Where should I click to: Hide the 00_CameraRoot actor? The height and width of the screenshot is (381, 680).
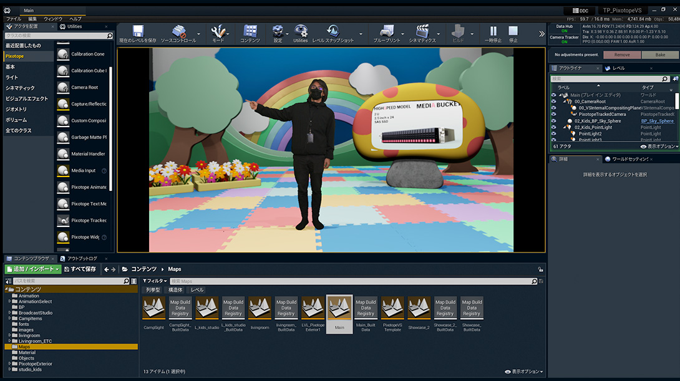click(x=553, y=102)
